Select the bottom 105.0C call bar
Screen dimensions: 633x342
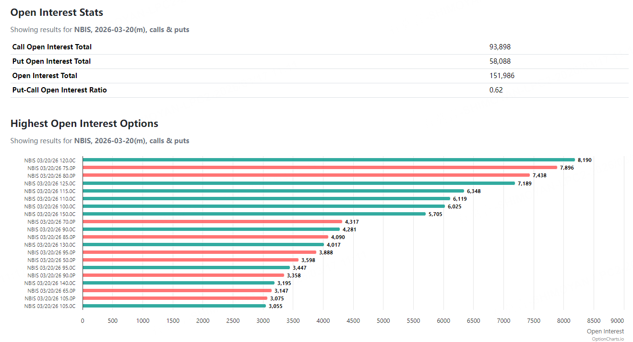point(174,306)
